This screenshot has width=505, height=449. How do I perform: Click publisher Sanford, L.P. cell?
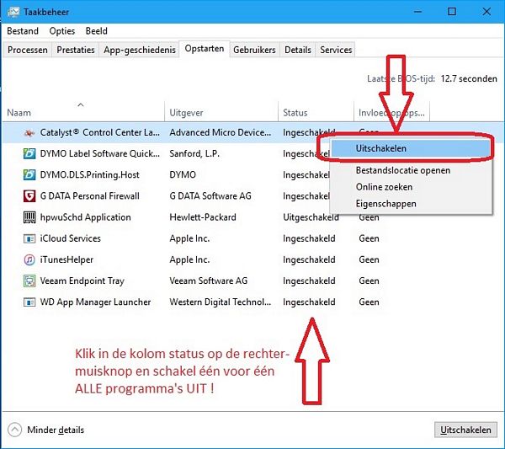[194, 154]
